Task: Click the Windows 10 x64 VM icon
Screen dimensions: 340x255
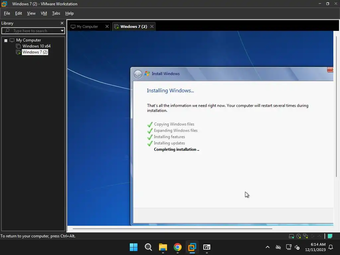Action: tap(19, 46)
